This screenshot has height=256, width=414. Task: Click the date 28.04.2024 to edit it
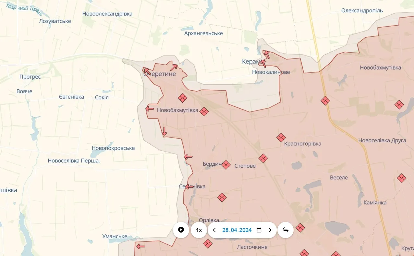[237, 230]
